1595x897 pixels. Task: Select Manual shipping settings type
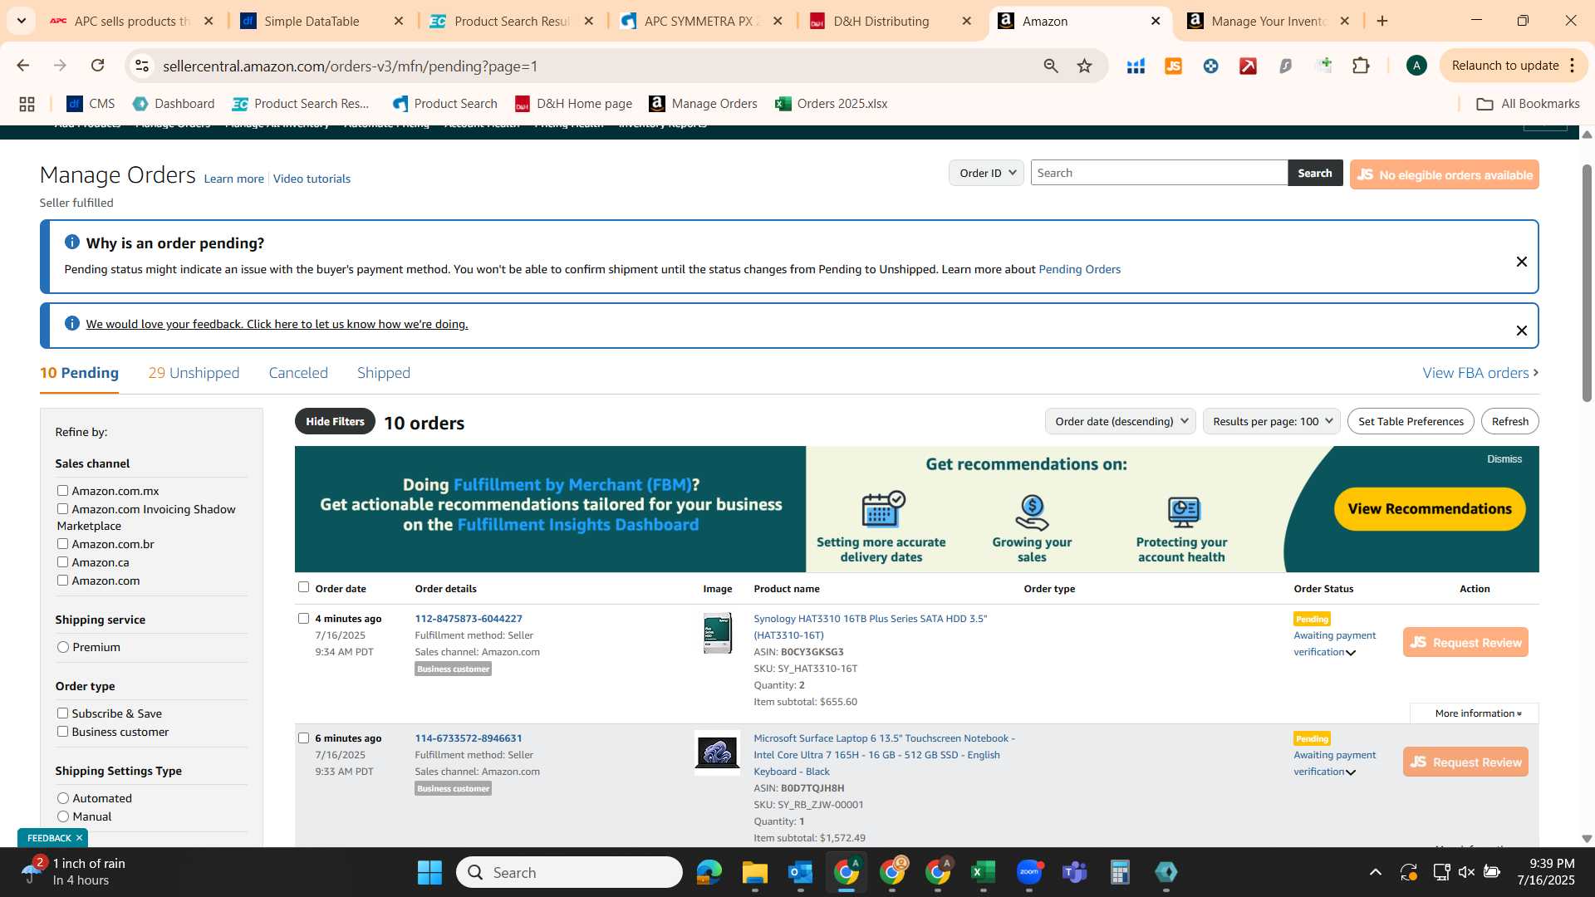pos(63,816)
